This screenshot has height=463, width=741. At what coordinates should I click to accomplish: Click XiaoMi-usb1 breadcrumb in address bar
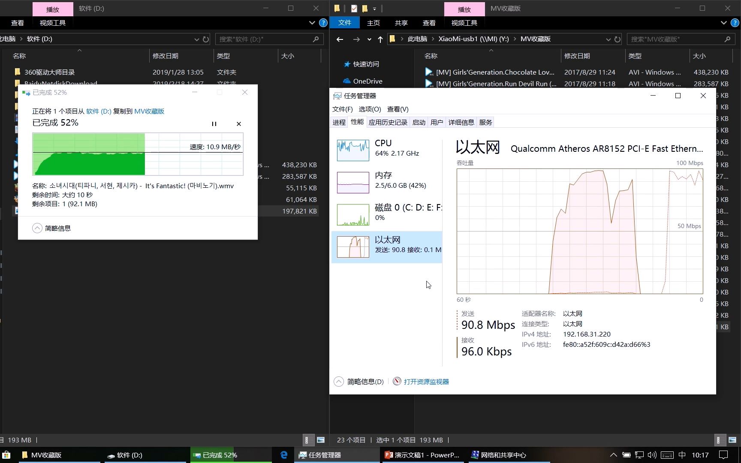click(x=474, y=39)
